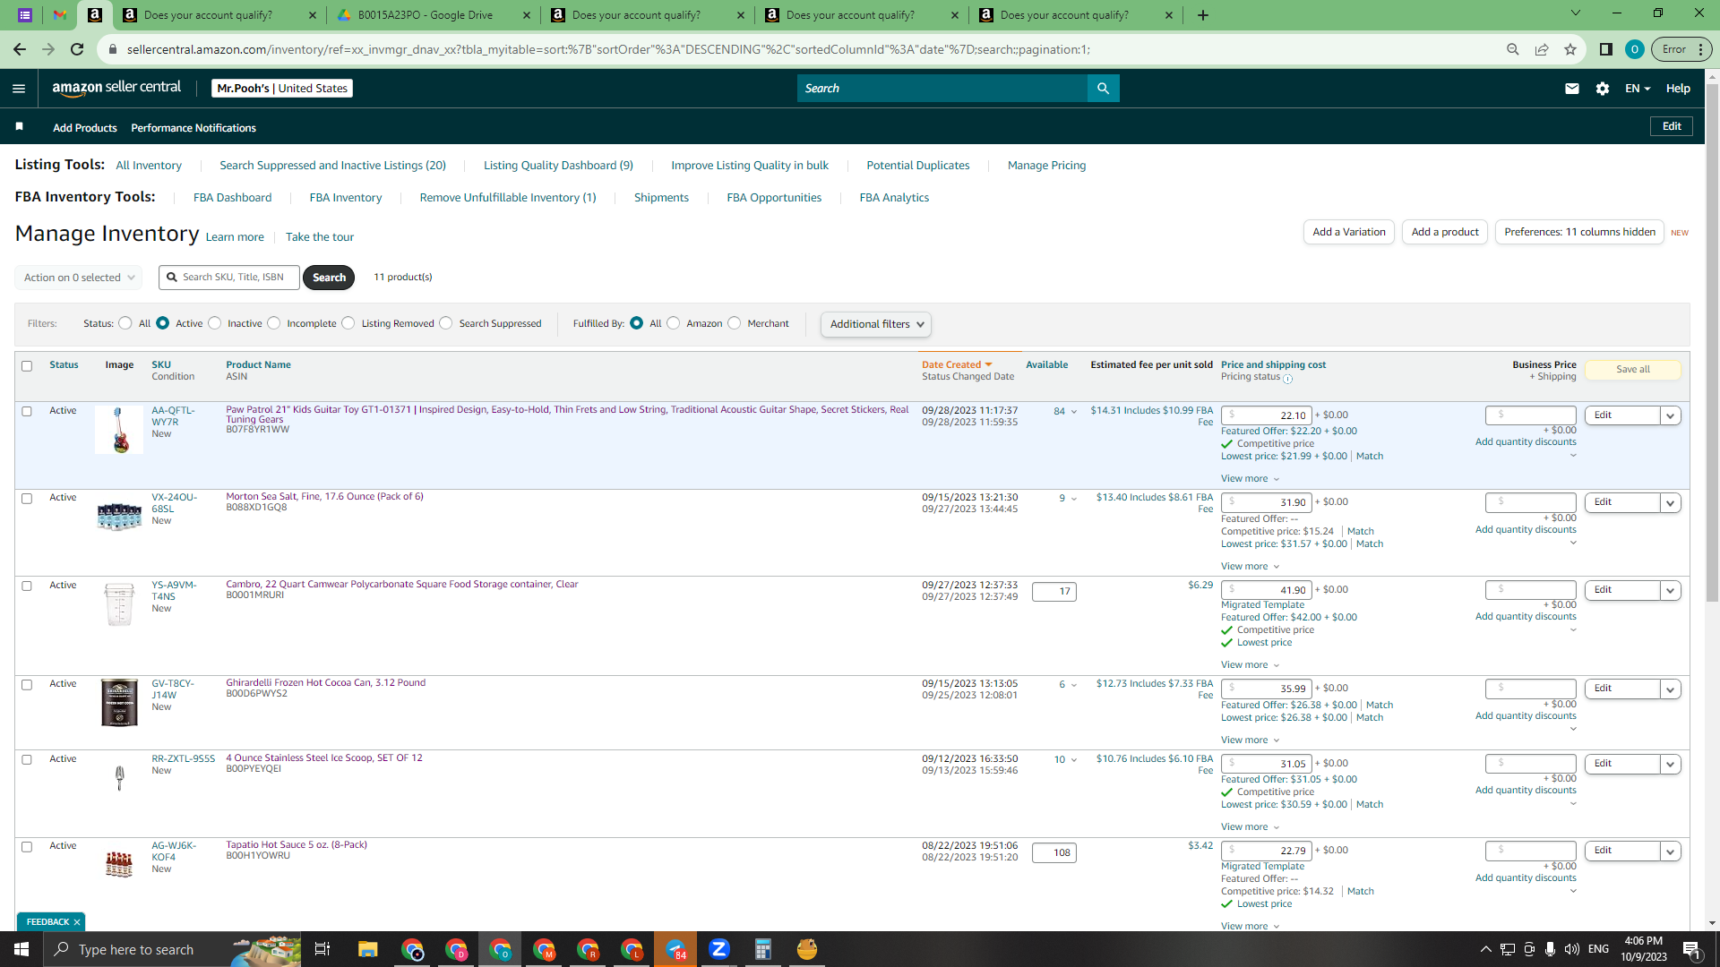Close the Feedback widget
Image resolution: width=1720 pixels, height=967 pixels.
(77, 922)
